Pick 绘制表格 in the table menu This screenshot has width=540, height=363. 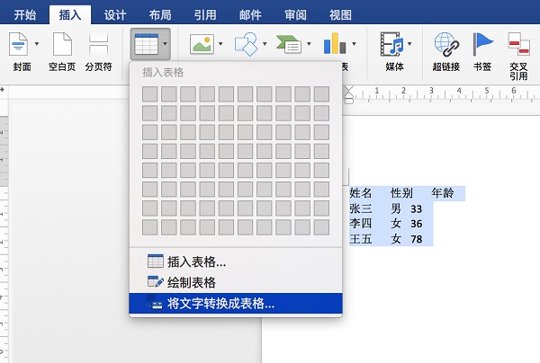point(191,282)
